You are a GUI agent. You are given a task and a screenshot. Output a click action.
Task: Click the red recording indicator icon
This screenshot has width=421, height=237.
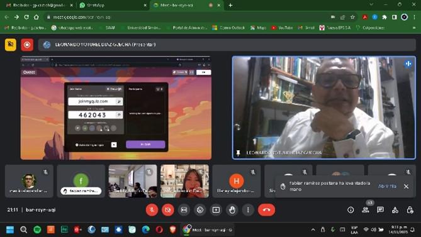click(27, 45)
